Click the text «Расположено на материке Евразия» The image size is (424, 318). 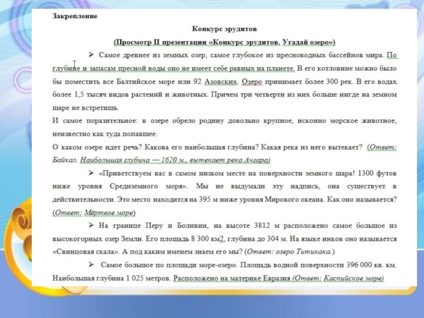coord(232,278)
